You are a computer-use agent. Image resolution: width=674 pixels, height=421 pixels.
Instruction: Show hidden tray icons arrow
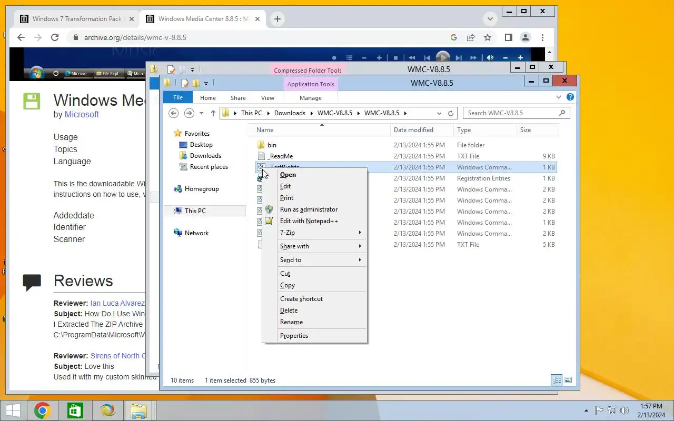pyautogui.click(x=586, y=410)
